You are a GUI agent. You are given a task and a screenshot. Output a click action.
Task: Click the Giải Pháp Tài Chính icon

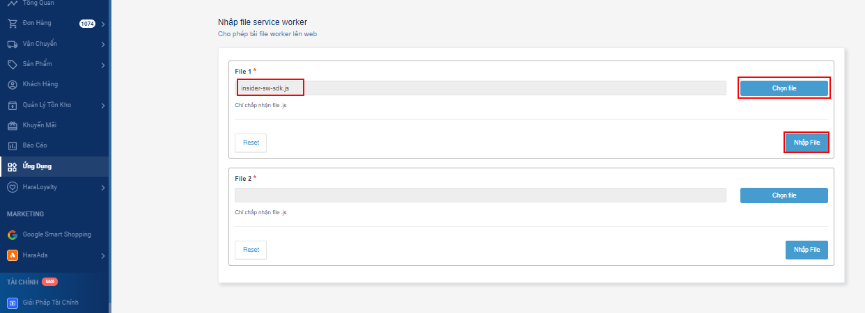click(x=12, y=303)
